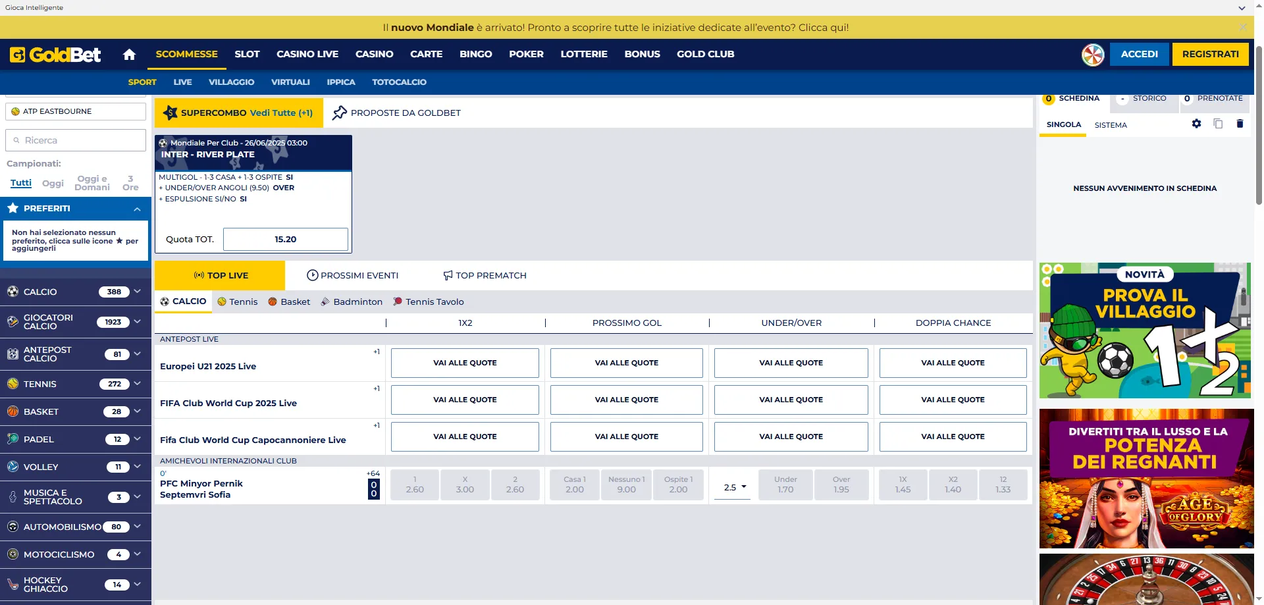Close the yellow Mondiale banner
1264x605 pixels.
pos(1242,27)
